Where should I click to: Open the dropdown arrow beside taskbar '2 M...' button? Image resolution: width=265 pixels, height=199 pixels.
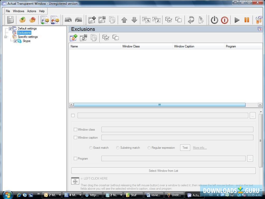[60, 195]
